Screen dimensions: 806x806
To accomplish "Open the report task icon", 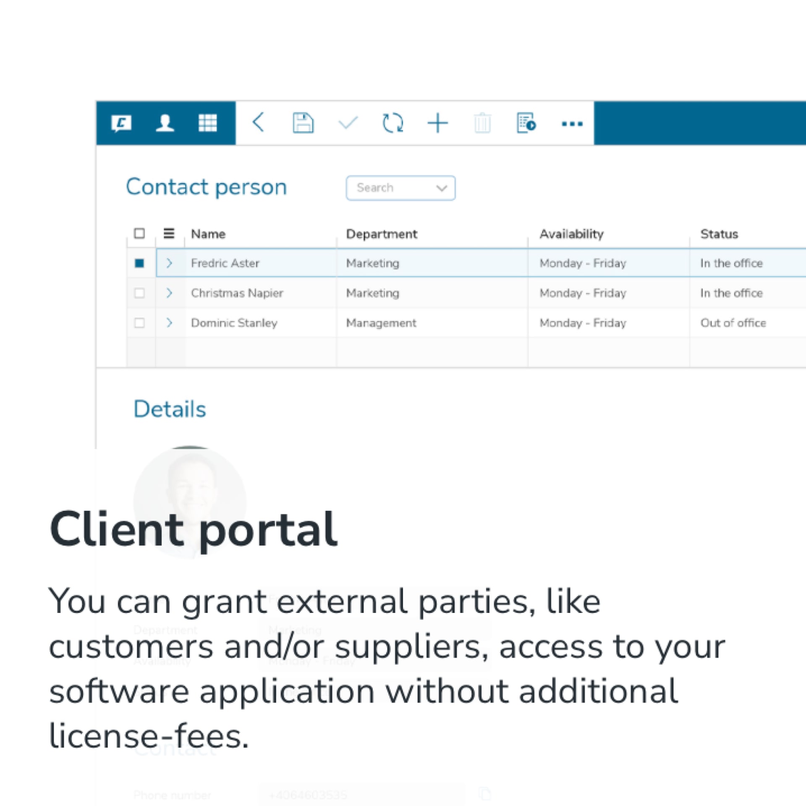I will coord(526,123).
